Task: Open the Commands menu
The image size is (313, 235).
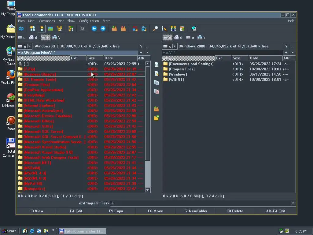Action: pos(47,21)
